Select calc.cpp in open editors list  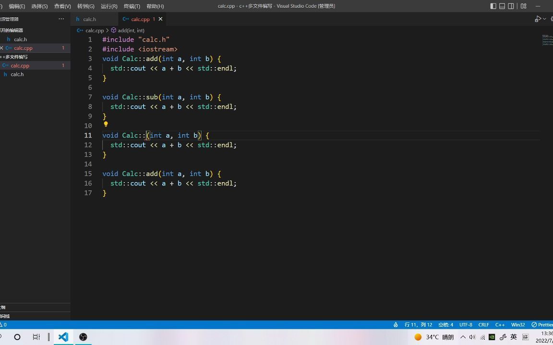coord(35,48)
